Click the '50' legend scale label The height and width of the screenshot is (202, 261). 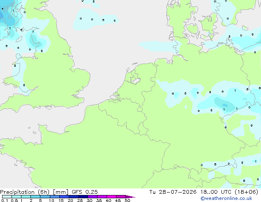[x=127, y=200]
